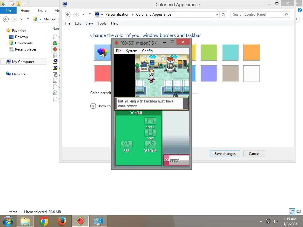303x227 pixels.
Task: Click Personalization in the address breadcrumb
Action: [x=117, y=14]
